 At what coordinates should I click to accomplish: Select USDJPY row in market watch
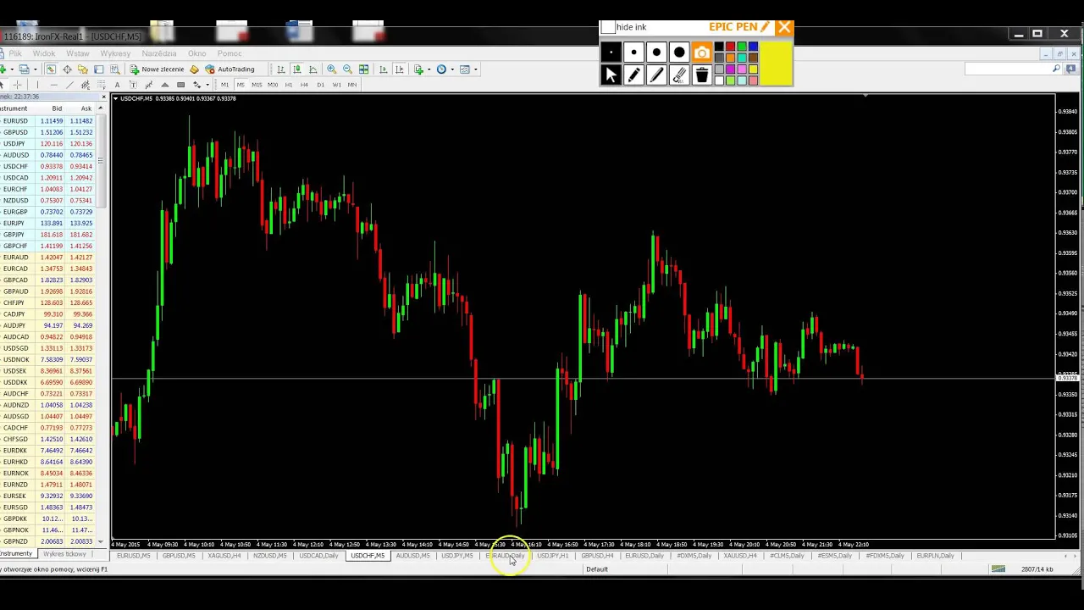(x=47, y=144)
